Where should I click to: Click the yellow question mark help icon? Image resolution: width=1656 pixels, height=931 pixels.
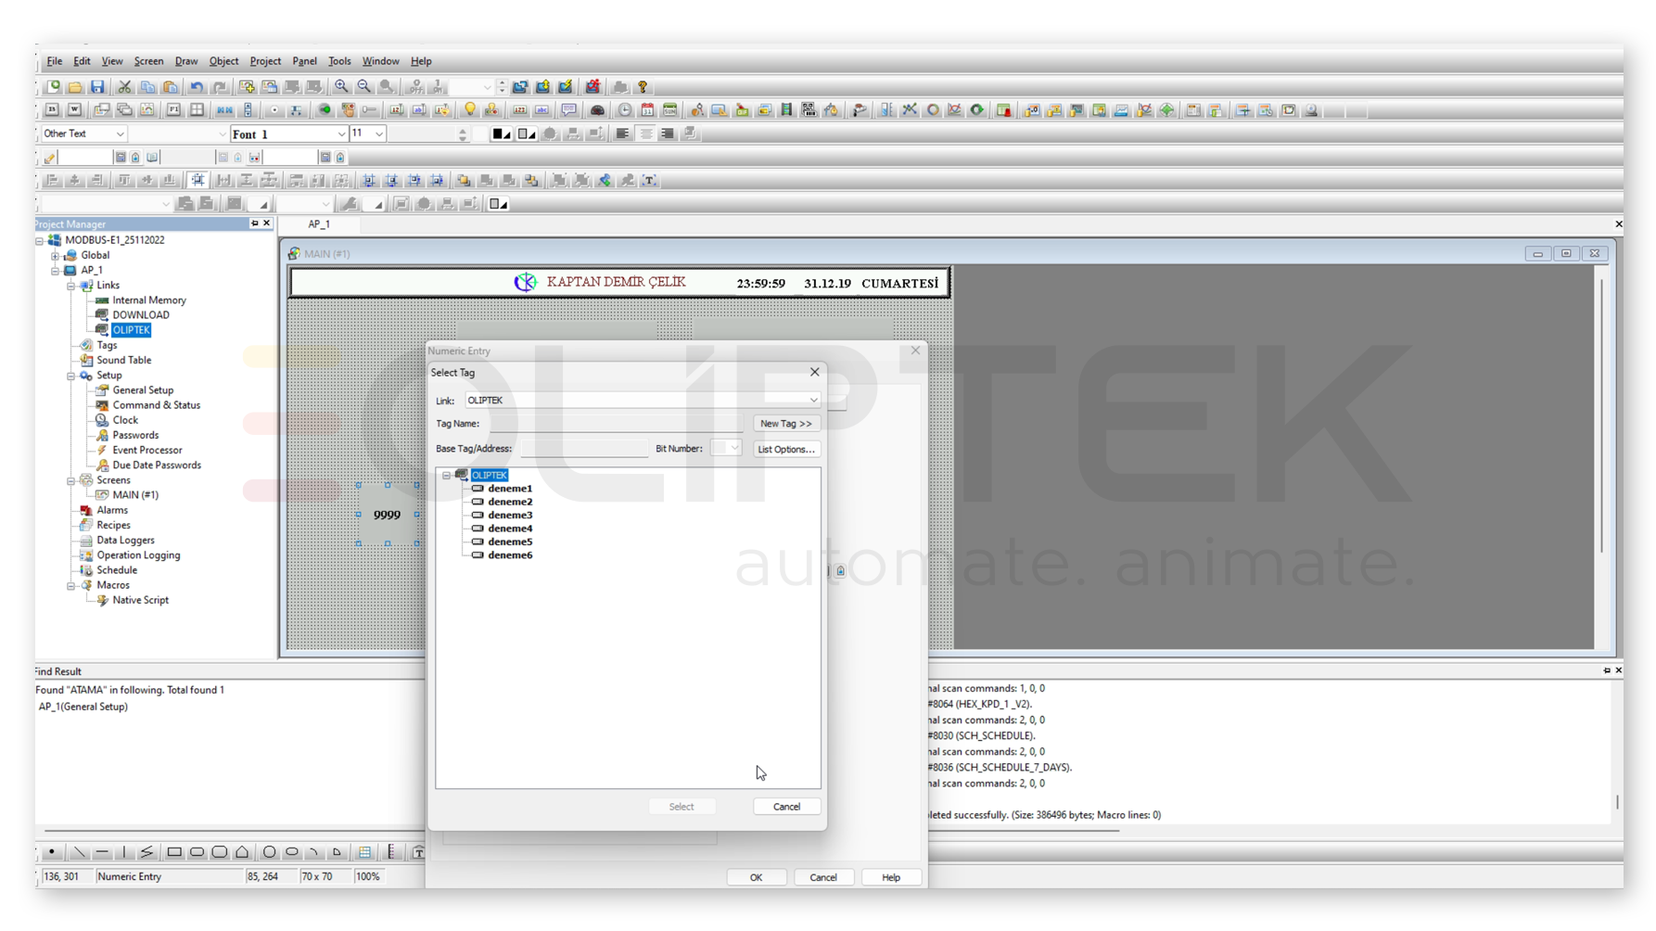click(643, 87)
